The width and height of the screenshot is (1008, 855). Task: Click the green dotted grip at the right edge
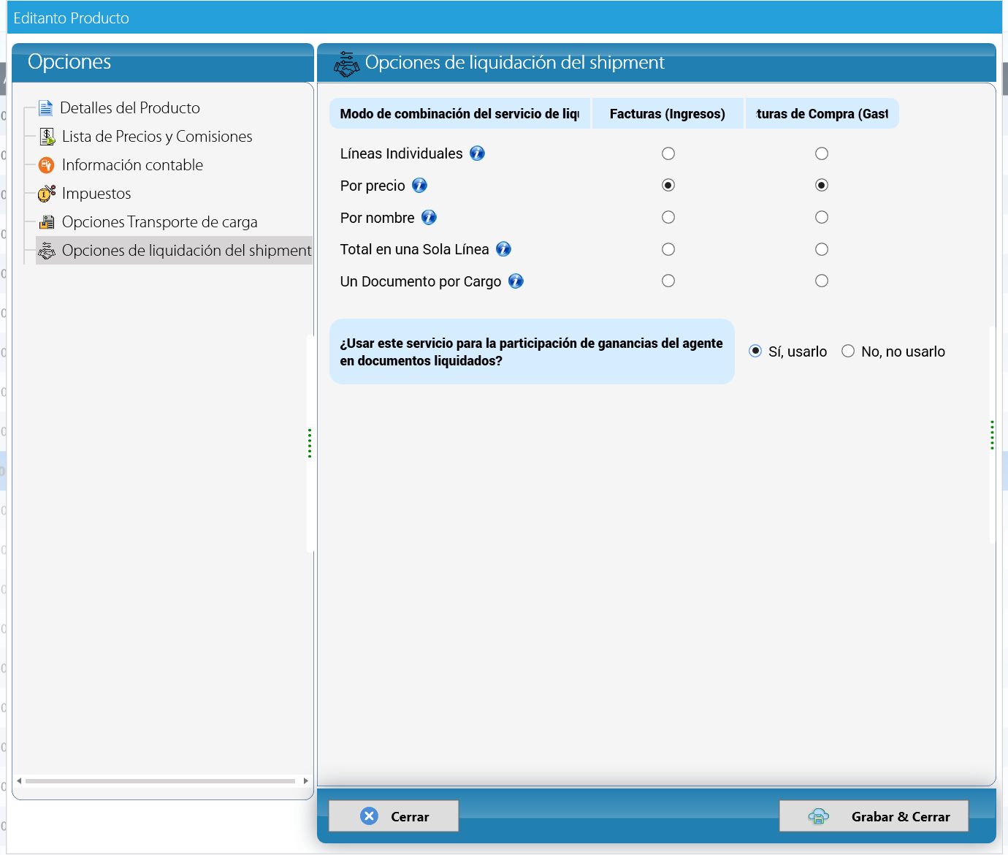coord(992,436)
